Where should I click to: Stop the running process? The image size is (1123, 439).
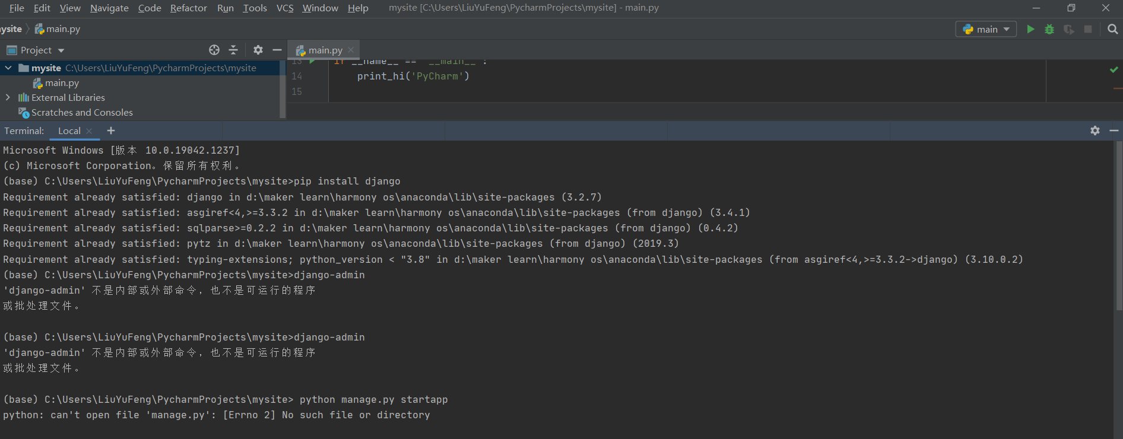point(1088,29)
